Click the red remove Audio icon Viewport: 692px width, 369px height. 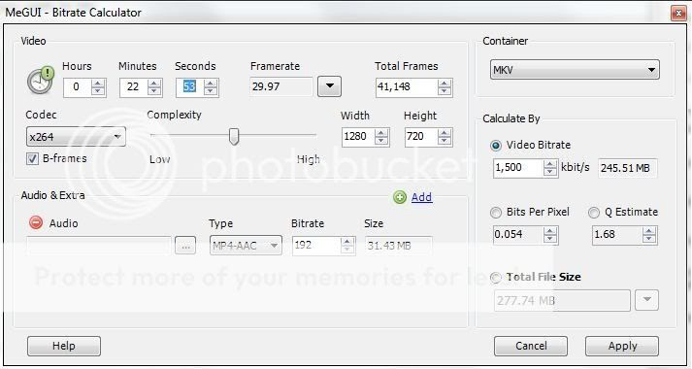click(36, 222)
